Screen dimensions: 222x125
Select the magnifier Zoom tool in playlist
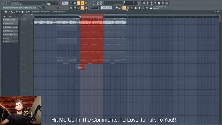click(27, 12)
